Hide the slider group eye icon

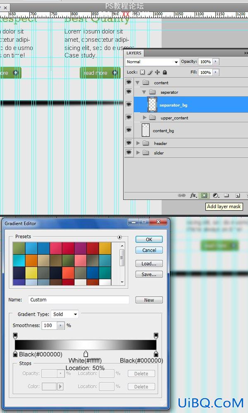pyautogui.click(x=129, y=152)
